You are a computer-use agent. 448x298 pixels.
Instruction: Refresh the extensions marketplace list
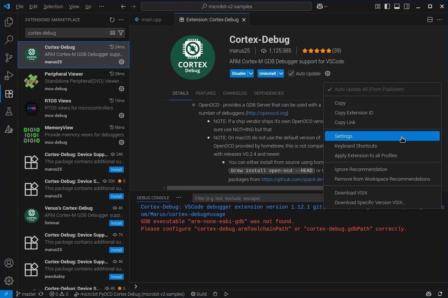click(112, 20)
